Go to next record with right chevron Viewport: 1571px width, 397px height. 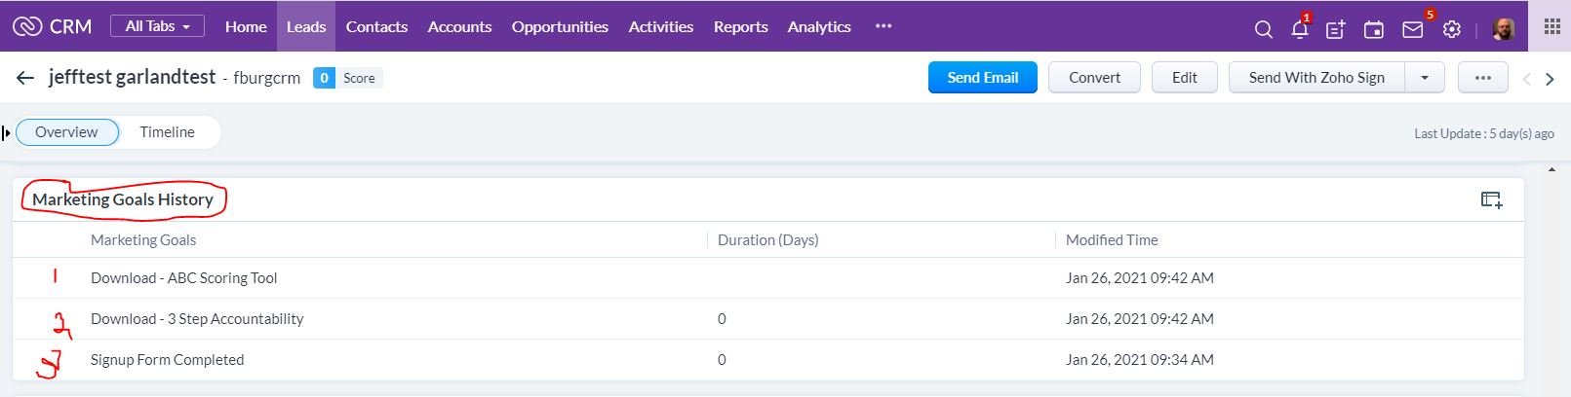pyautogui.click(x=1550, y=79)
